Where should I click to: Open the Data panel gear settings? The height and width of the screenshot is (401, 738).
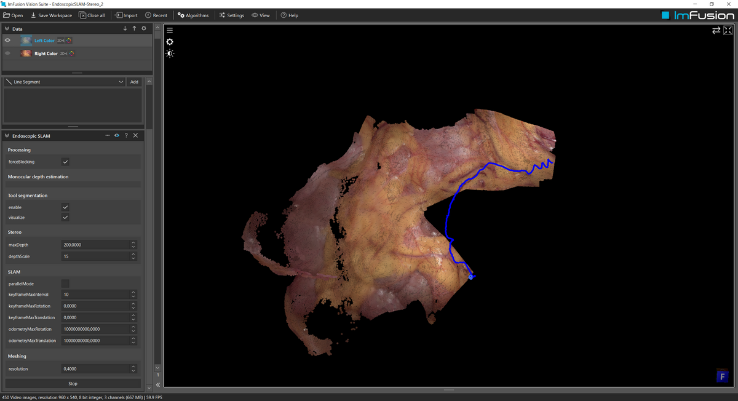pos(144,28)
